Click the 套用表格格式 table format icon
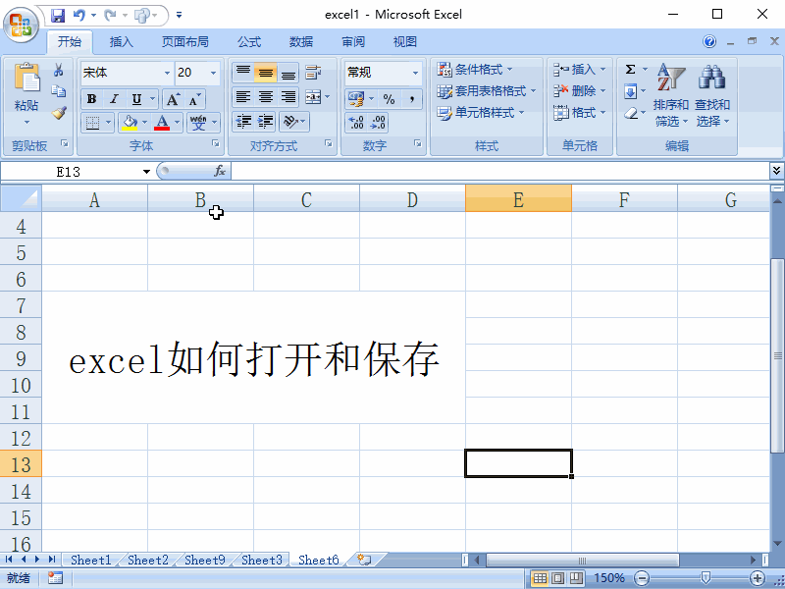 tap(478, 91)
